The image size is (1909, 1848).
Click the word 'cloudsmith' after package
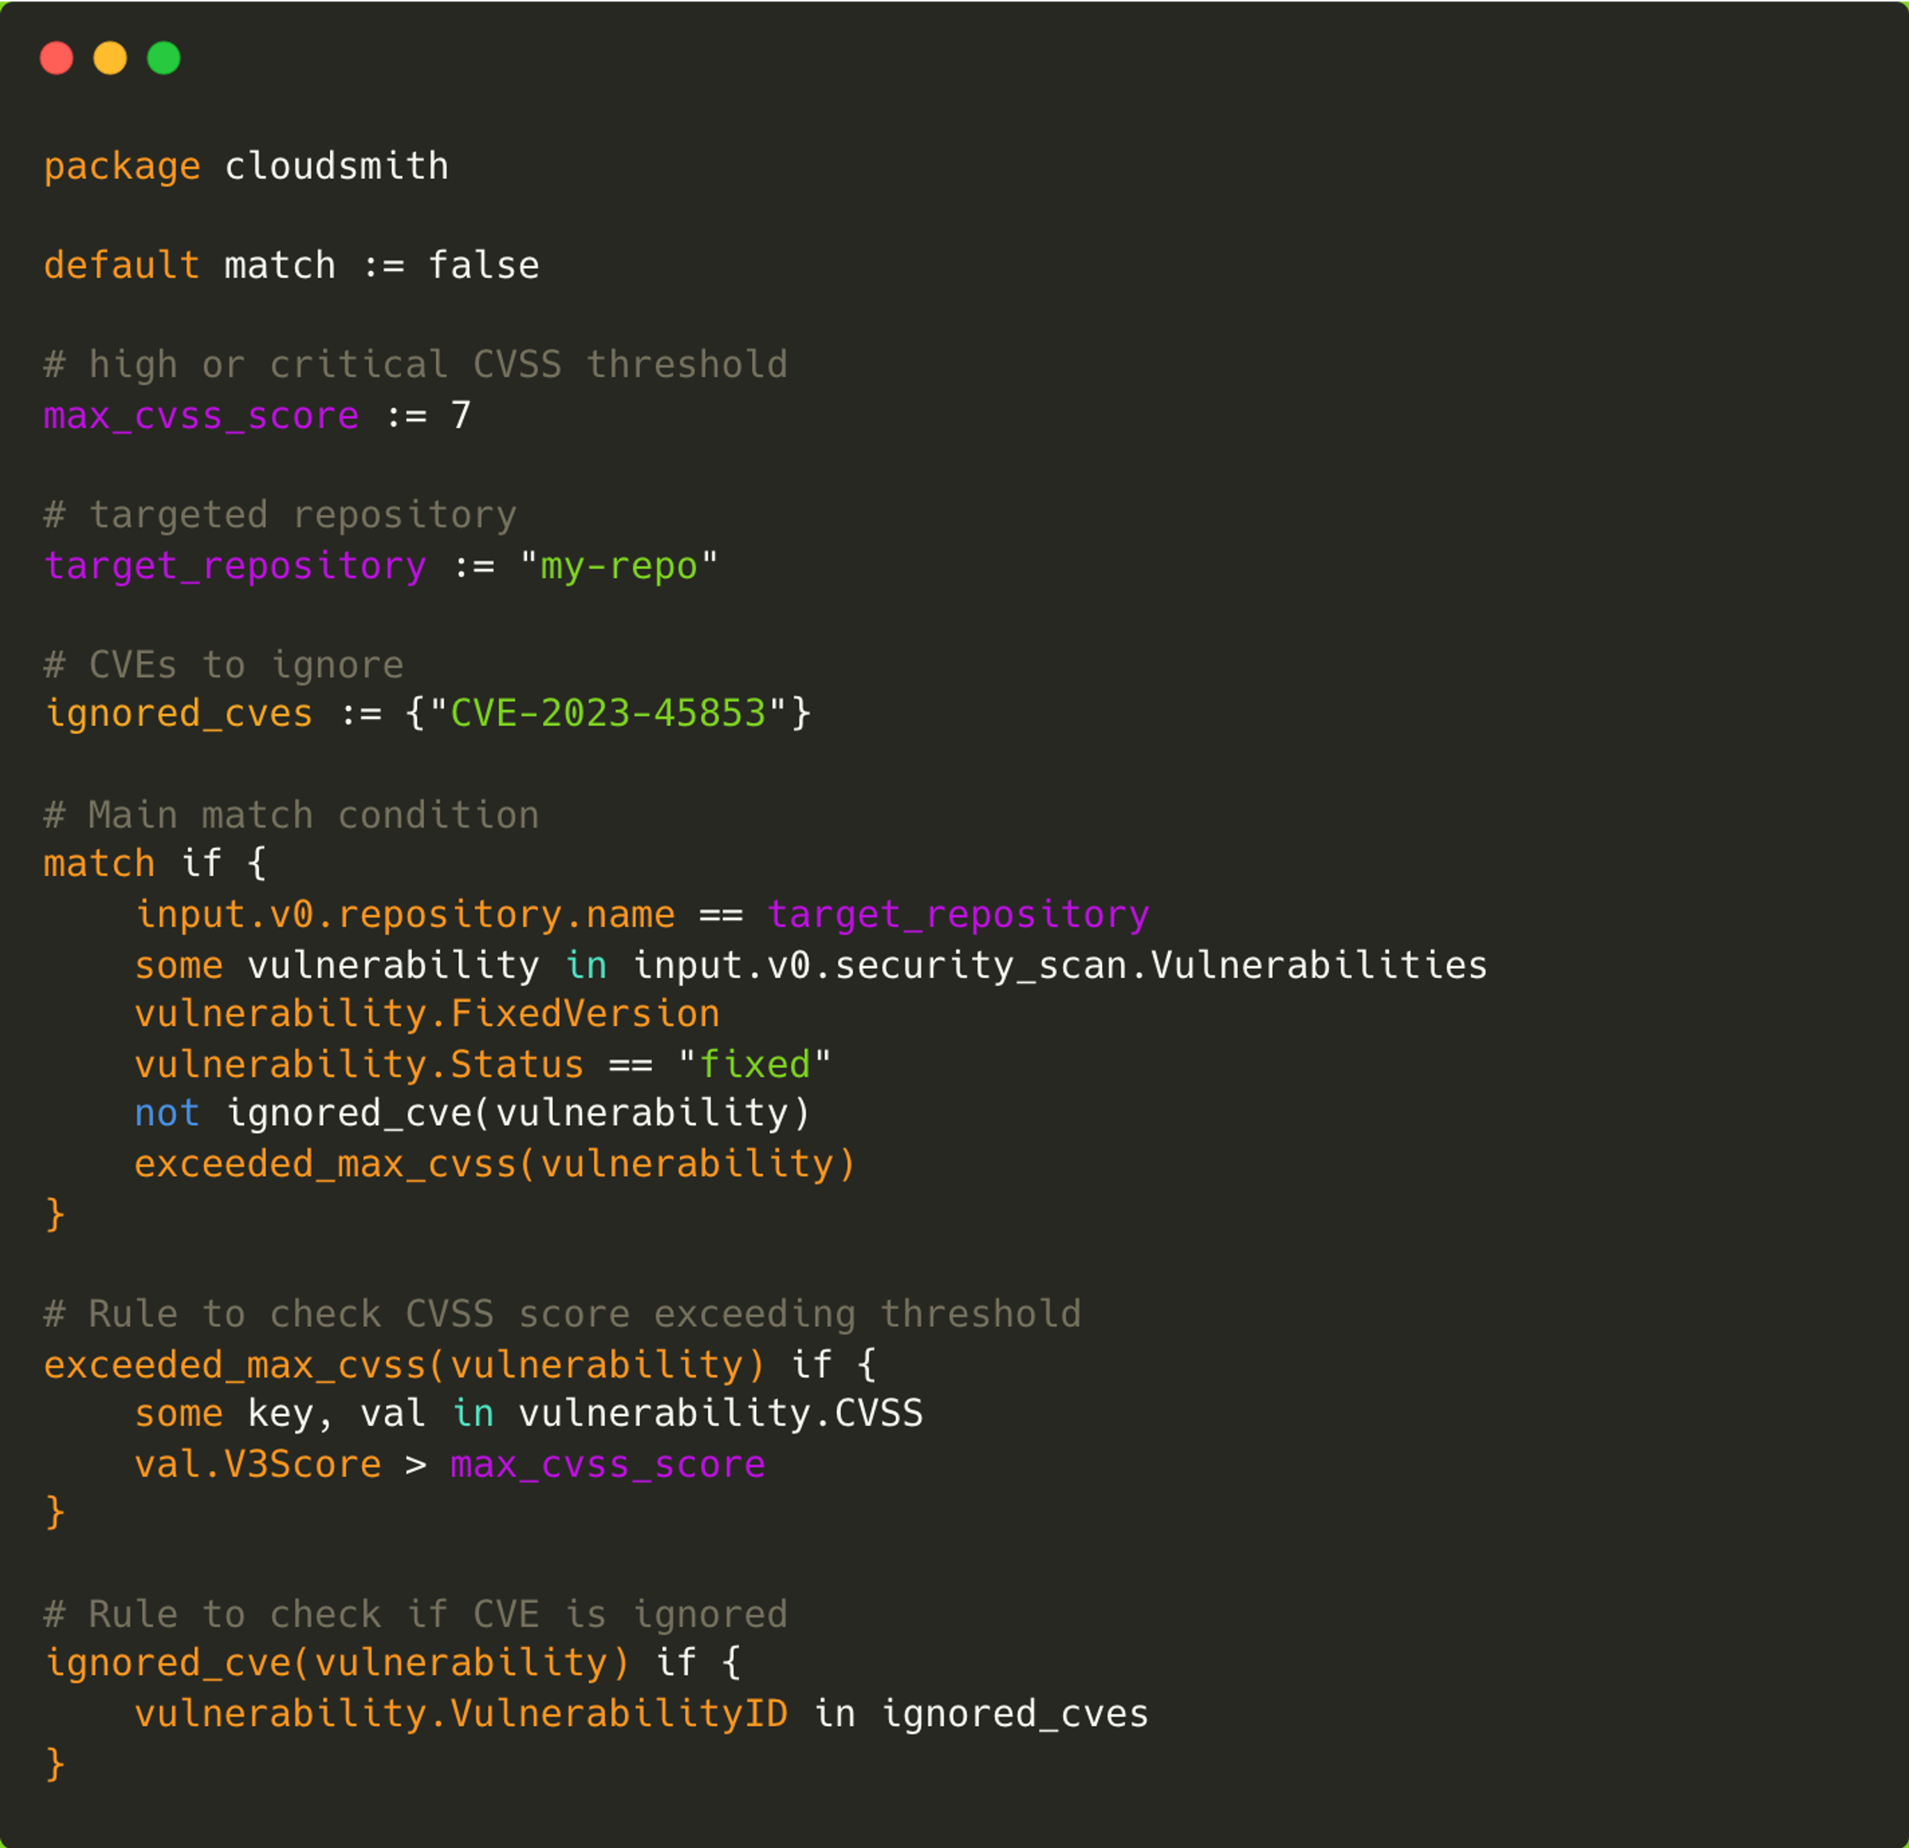tap(336, 167)
